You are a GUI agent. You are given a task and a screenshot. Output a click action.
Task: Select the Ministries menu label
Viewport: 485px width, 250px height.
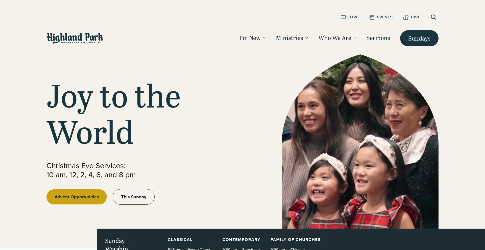289,38
